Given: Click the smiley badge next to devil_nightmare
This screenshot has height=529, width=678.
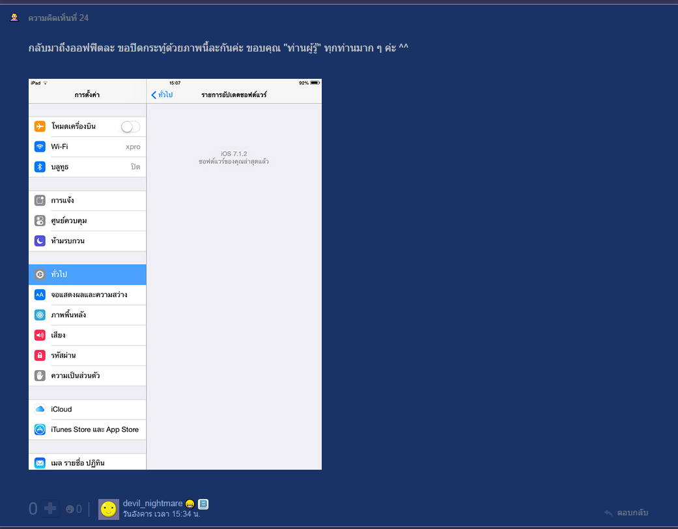Looking at the screenshot, I should (190, 504).
